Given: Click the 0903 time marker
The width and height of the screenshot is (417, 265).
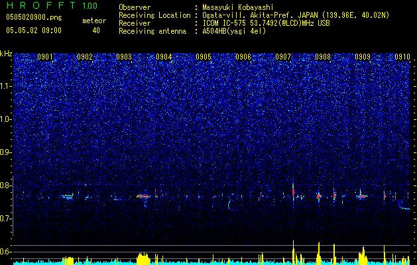Looking at the screenshot, I should [124, 57].
